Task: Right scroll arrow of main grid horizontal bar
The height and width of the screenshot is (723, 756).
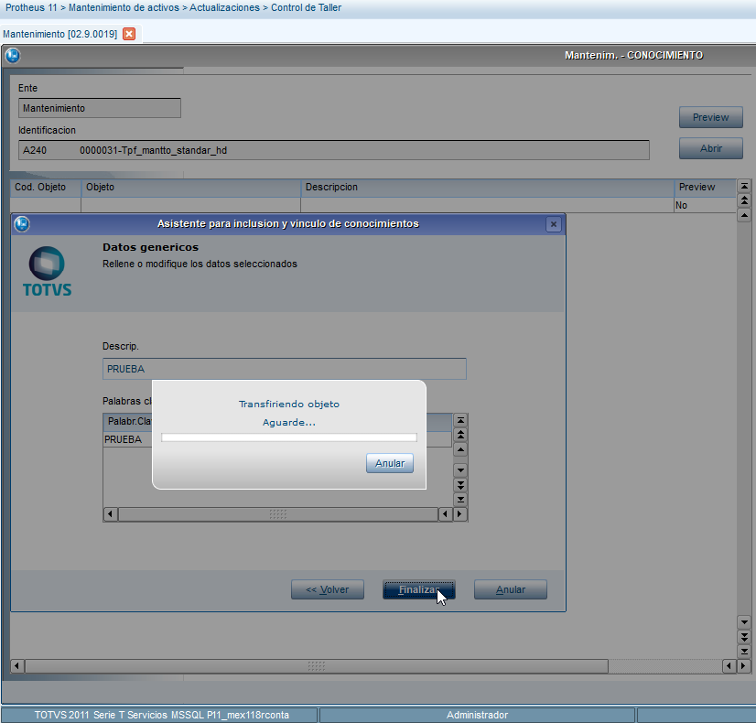Action: coord(743,666)
